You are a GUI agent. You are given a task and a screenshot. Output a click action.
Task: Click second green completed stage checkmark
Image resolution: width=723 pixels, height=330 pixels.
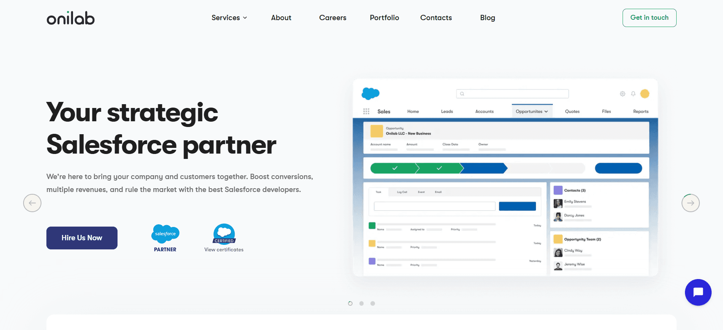click(439, 168)
